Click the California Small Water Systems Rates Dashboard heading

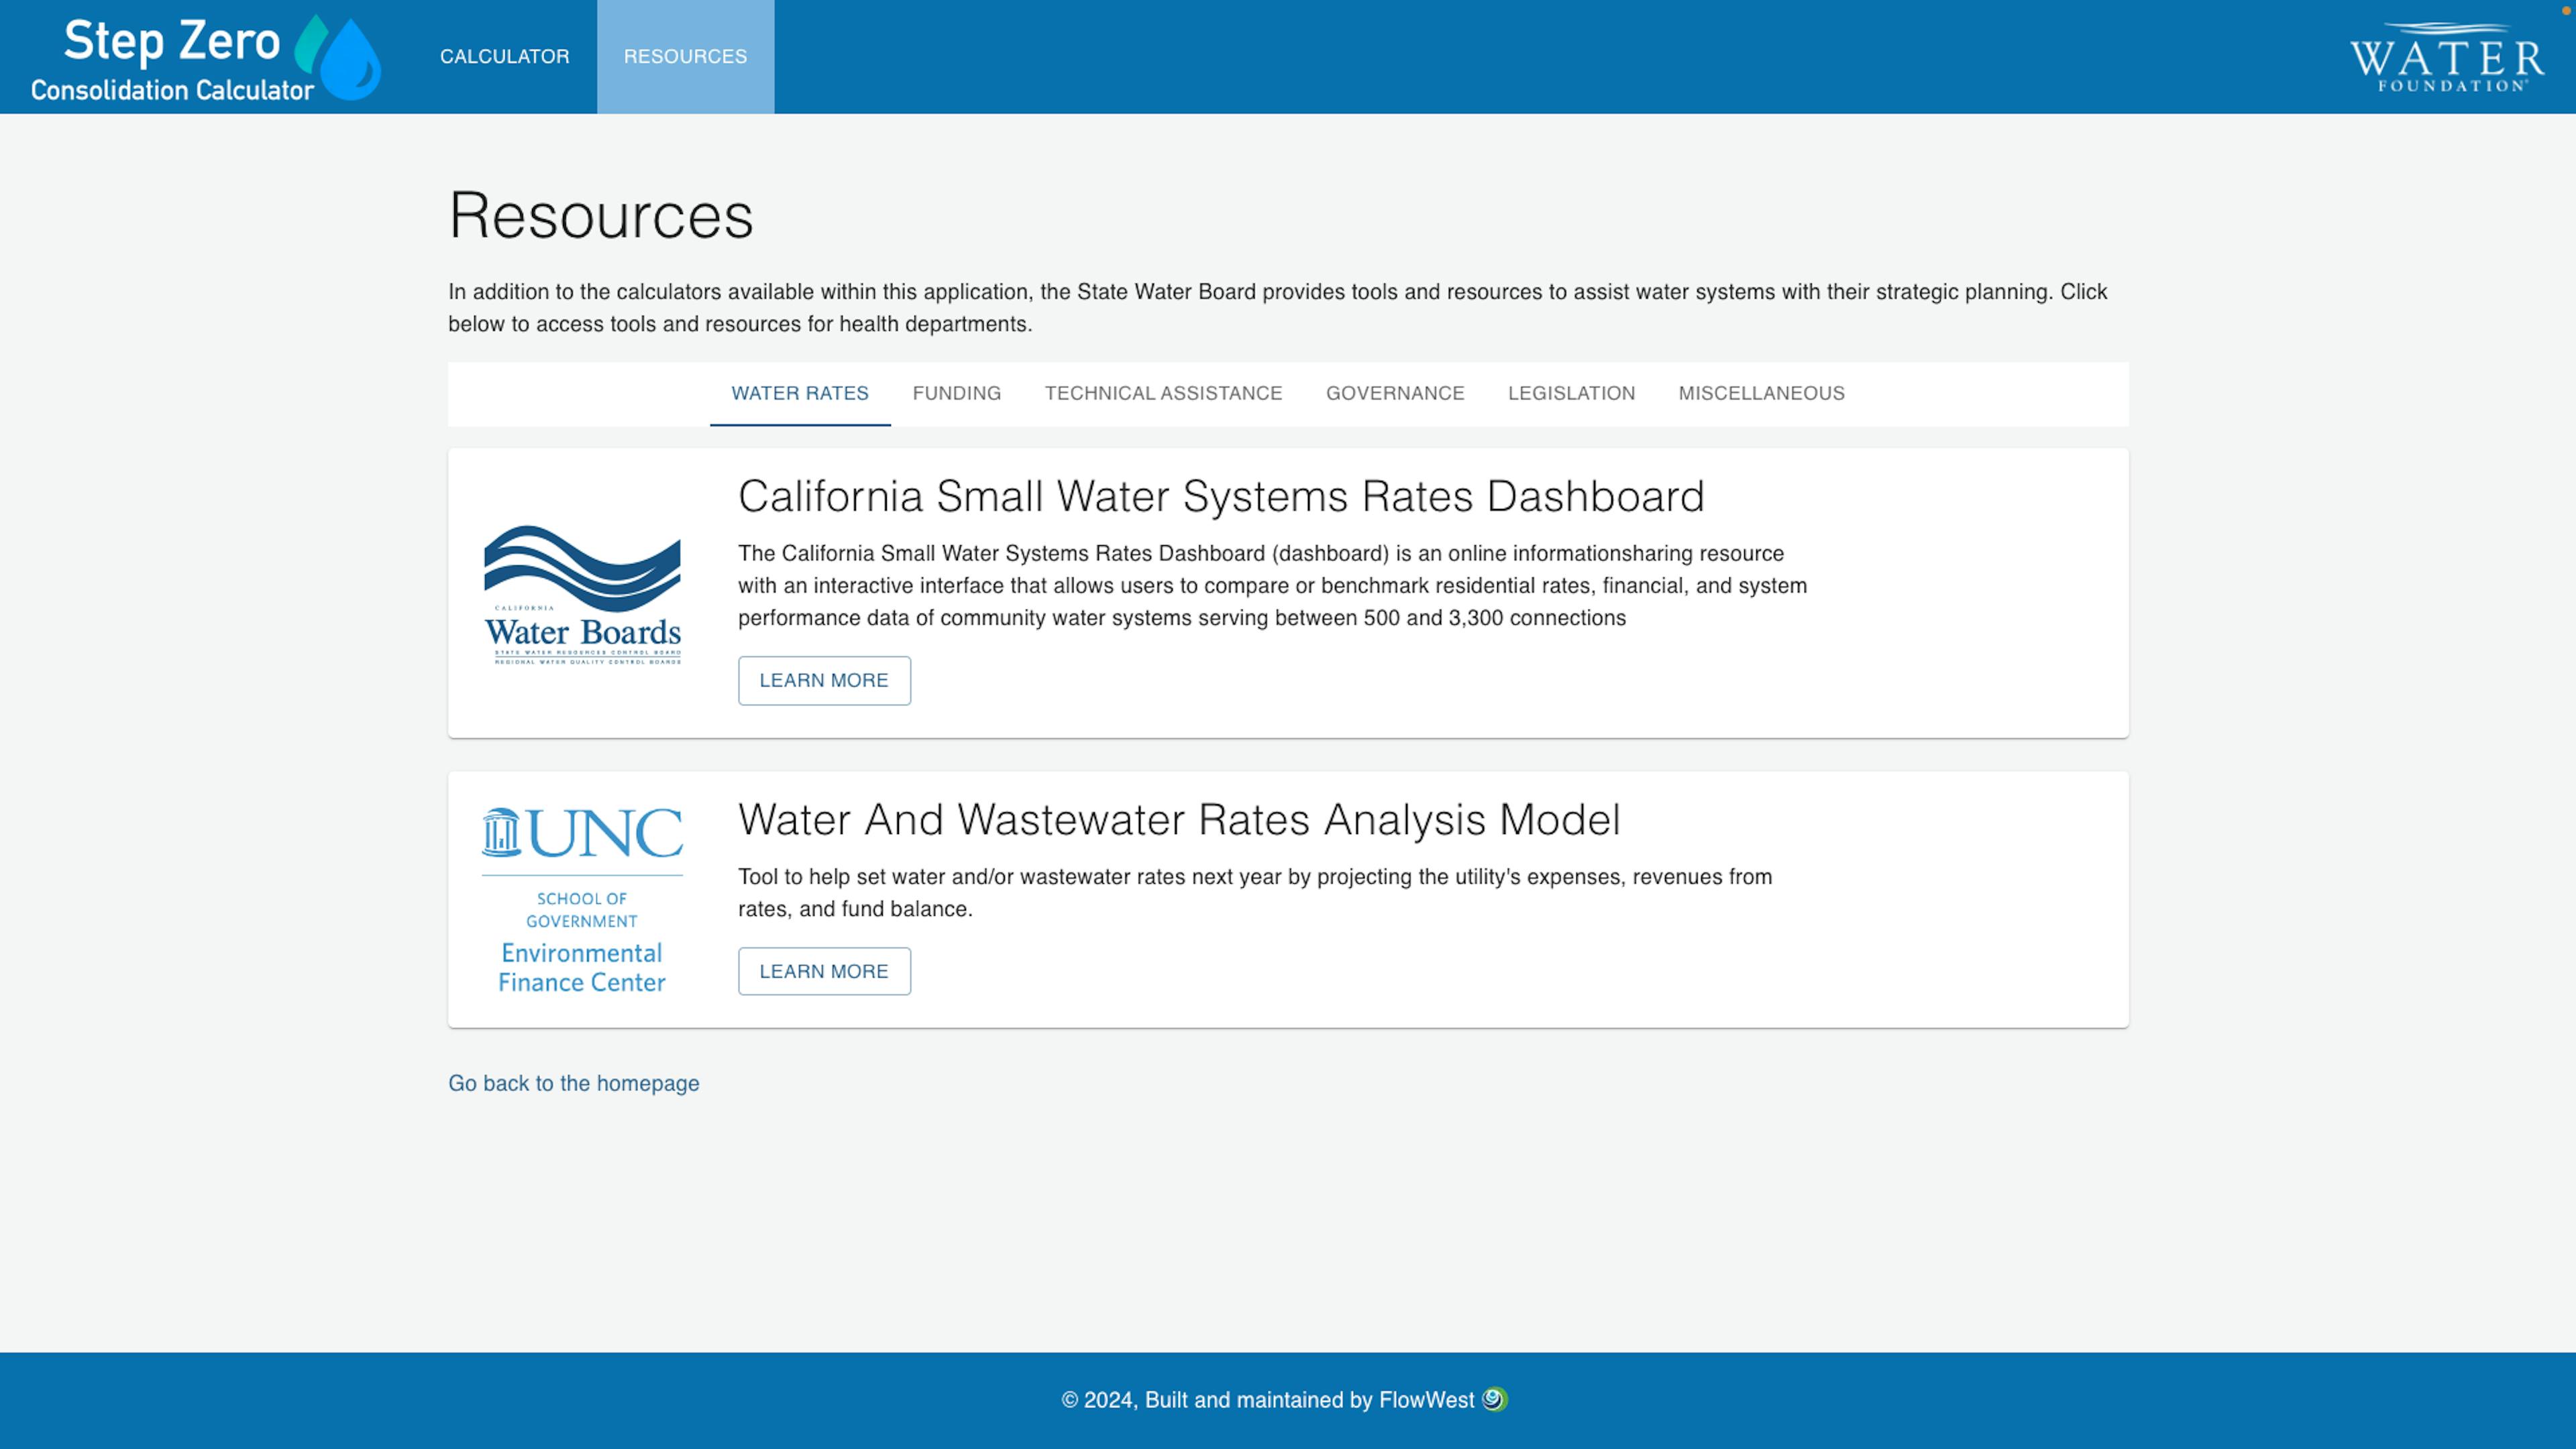tap(1220, 497)
